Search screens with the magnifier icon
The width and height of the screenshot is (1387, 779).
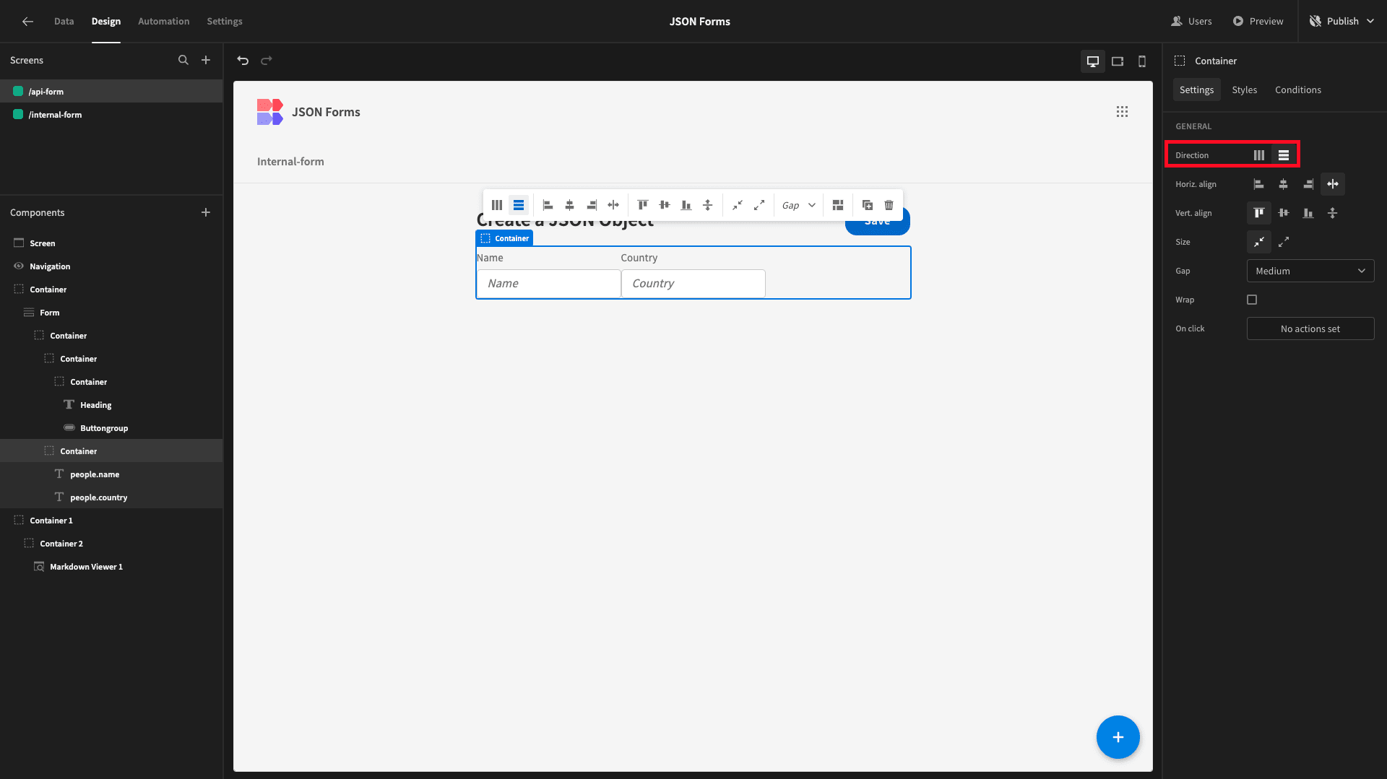[x=183, y=60]
